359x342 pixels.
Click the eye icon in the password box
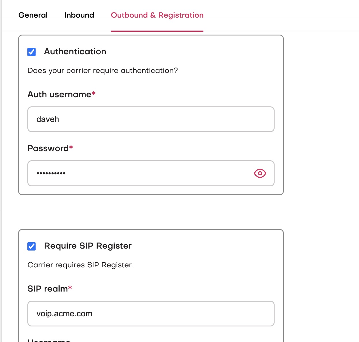tap(260, 173)
